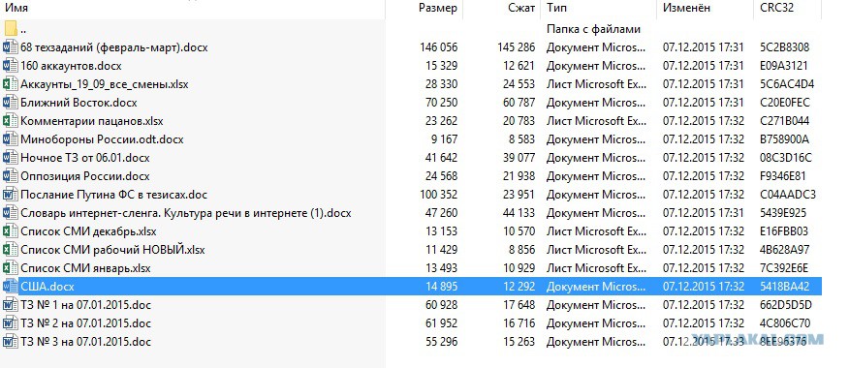Select file name Комментарии пацанов.xlsx
849x368 pixels.
coord(92,121)
